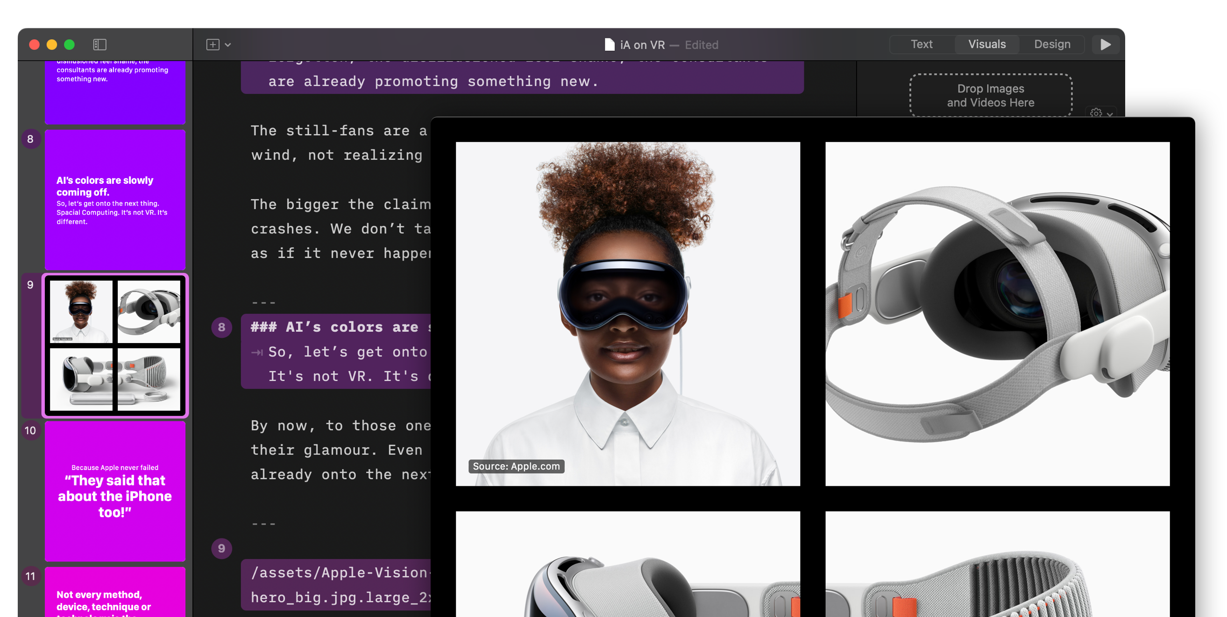Open the image settings gear icon
The width and height of the screenshot is (1227, 617).
pos(1096,112)
